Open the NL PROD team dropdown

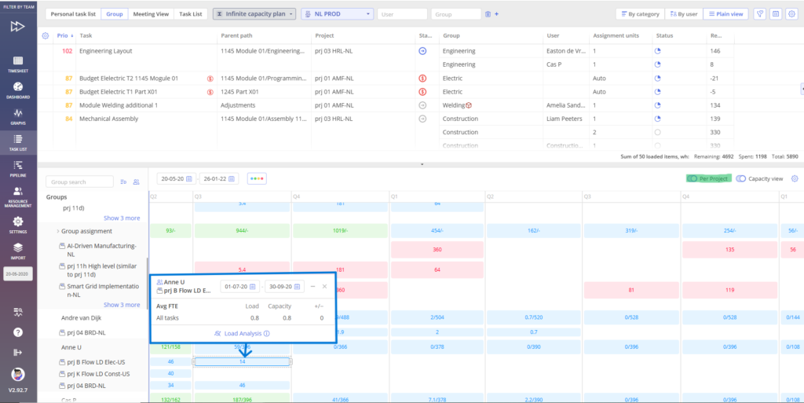click(x=337, y=14)
